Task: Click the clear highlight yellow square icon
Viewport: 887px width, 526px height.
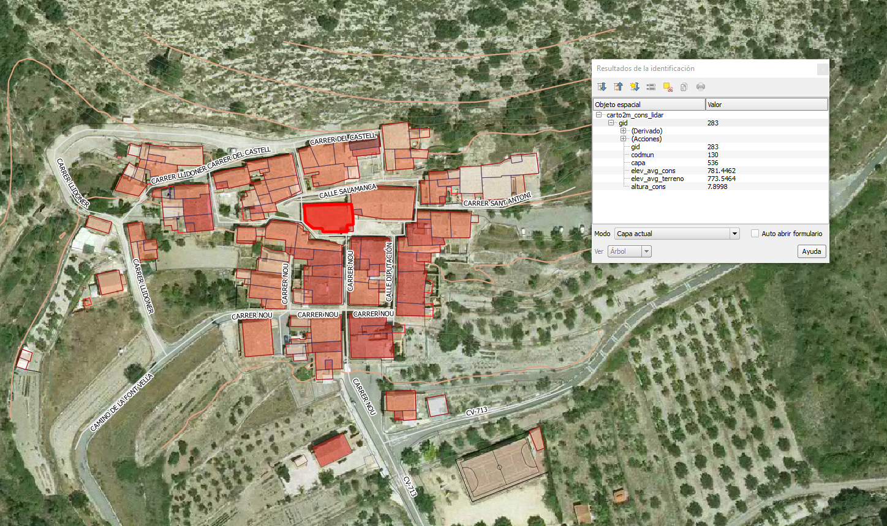Action: click(x=668, y=87)
